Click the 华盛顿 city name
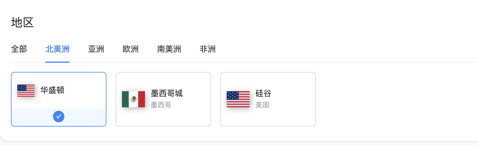 (x=52, y=90)
